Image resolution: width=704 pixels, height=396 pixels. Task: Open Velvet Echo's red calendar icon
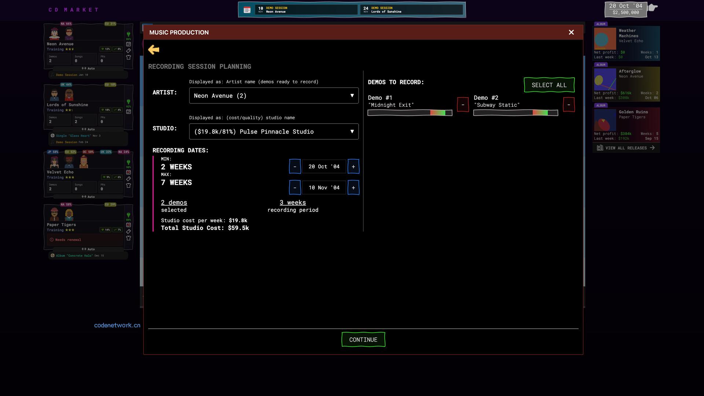click(128, 172)
